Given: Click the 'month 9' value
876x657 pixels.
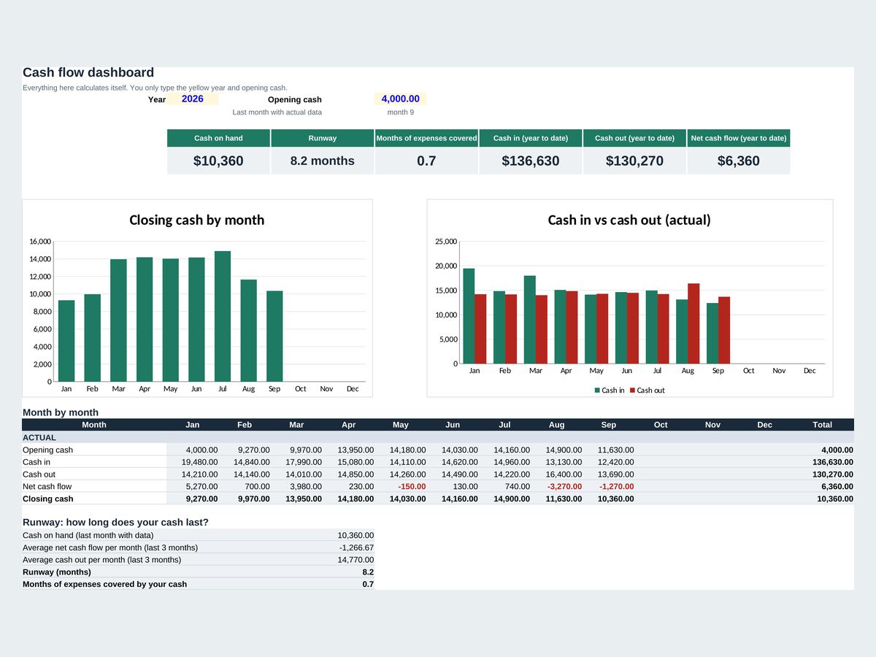Looking at the screenshot, I should pos(401,112).
